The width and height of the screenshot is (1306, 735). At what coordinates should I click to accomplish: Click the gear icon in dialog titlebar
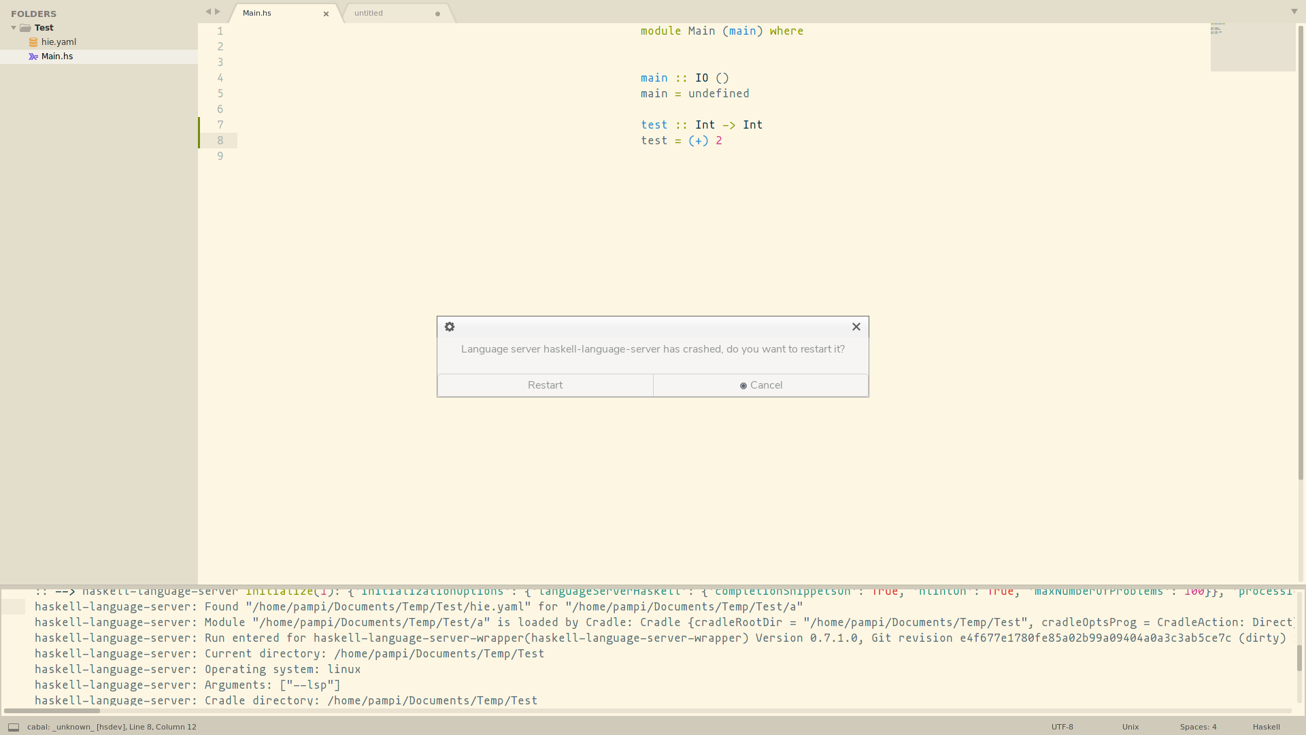click(x=450, y=327)
